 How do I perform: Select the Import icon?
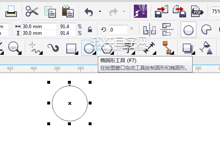(x=162, y=11)
